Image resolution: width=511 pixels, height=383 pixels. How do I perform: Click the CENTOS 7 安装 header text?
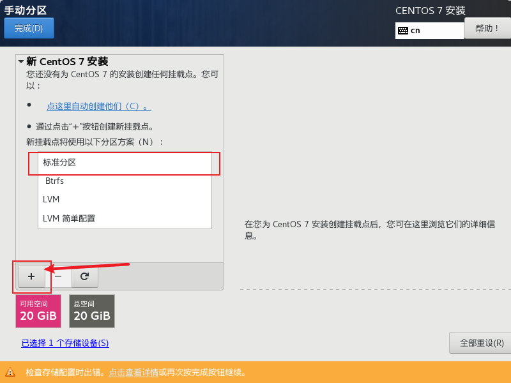(x=430, y=11)
